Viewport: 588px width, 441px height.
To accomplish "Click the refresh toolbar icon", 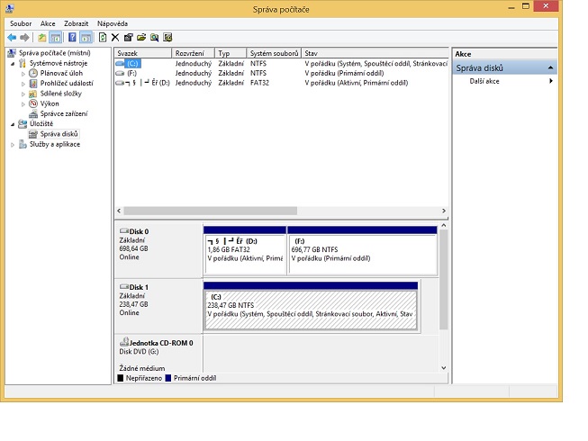I will tap(103, 38).
